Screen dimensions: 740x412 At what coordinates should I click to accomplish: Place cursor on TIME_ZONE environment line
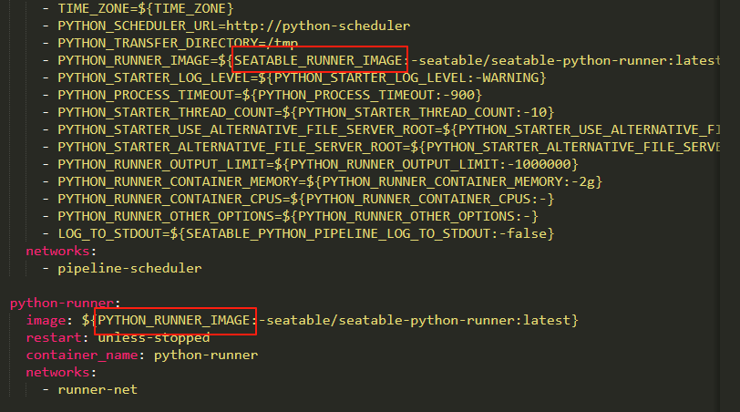(x=146, y=8)
